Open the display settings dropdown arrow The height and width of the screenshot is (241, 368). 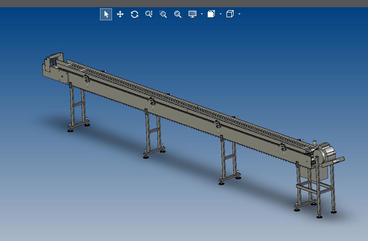coord(202,14)
